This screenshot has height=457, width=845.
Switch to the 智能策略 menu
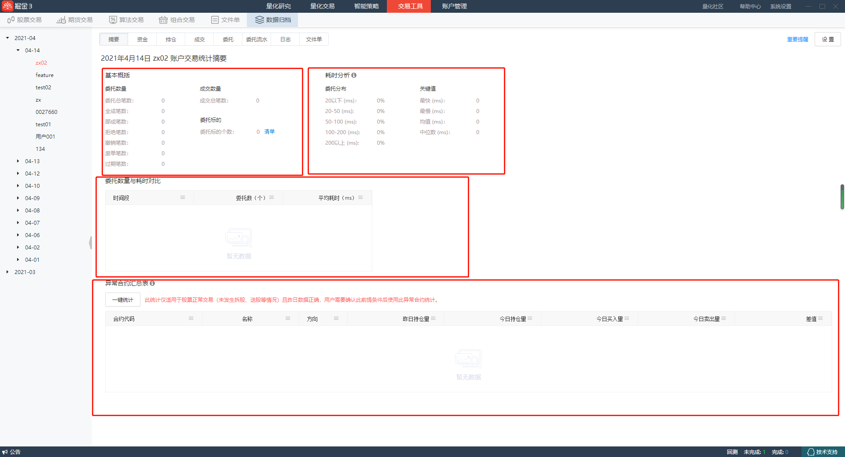click(366, 6)
